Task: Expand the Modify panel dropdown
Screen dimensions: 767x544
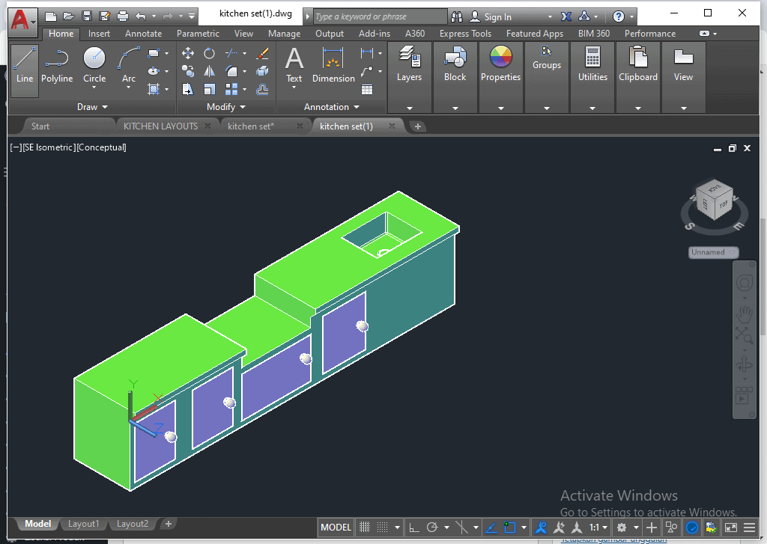Action: [x=226, y=107]
